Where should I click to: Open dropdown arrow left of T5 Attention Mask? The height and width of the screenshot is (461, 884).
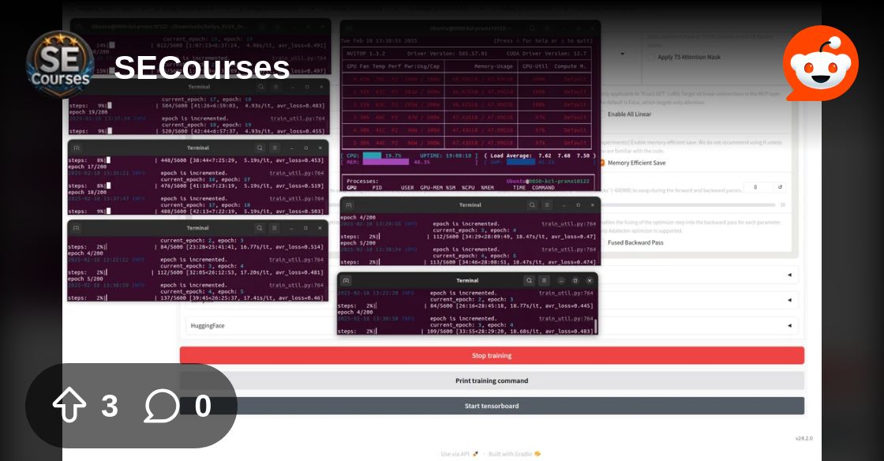tap(624, 54)
